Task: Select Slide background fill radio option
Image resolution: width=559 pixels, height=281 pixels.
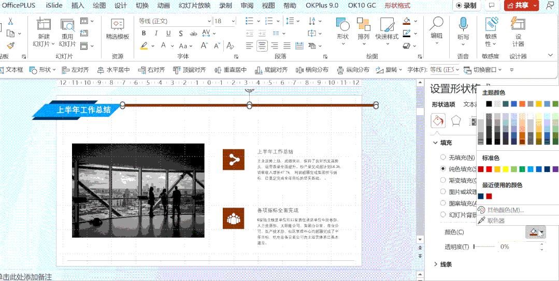Action: [x=443, y=214]
